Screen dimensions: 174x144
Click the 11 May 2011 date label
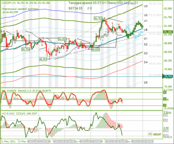tap(8, 142)
